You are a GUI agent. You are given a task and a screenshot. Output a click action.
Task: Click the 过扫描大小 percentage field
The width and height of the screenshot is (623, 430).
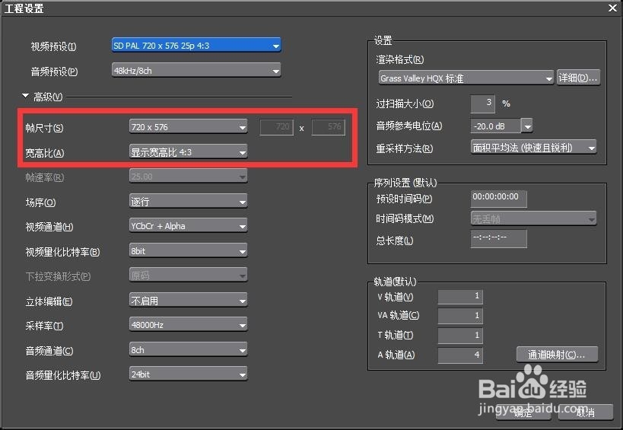(x=483, y=104)
